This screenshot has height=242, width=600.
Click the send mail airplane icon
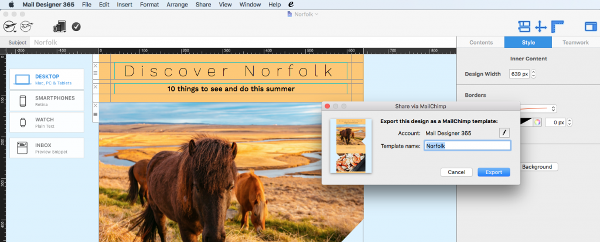(x=9, y=26)
